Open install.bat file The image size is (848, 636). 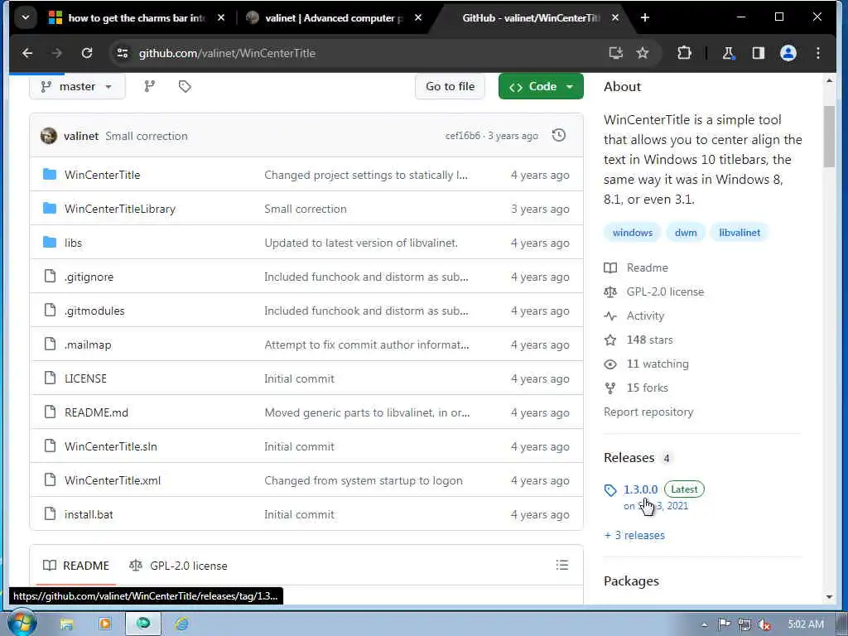click(89, 514)
